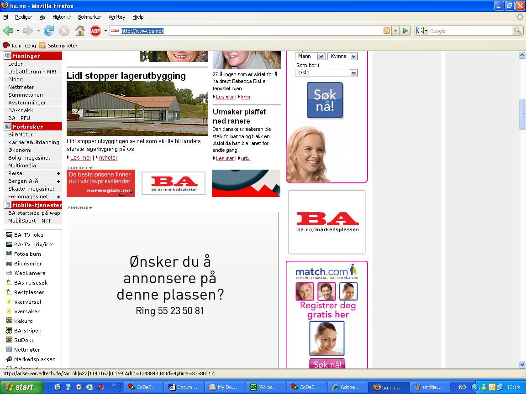Click the Stop loading icon
Viewport: 526px width, 394px height.
pos(64,31)
